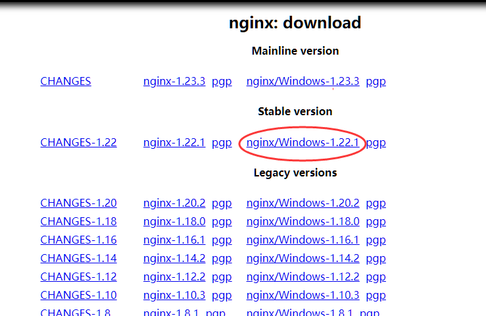Open pgp signature beside nginx/Windows-1.10.3

pyautogui.click(x=376, y=296)
